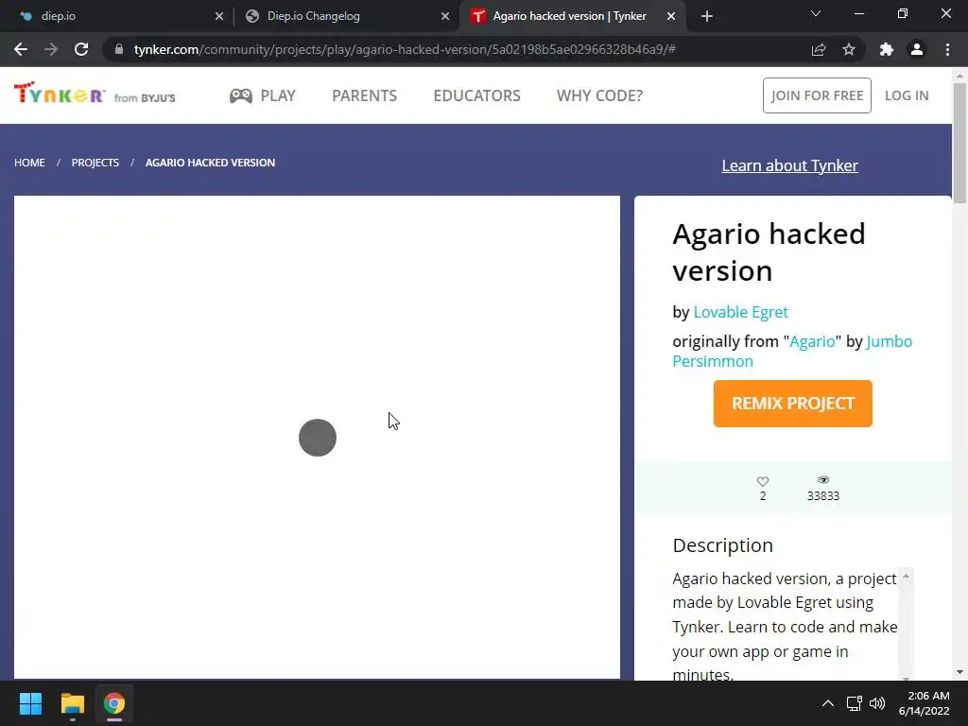This screenshot has height=726, width=968.
Task: Close the Agario hacked version tab
Action: [x=671, y=17]
